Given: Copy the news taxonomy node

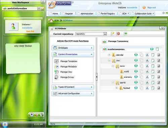Looking at the screenshot, I should (x=141, y=66).
